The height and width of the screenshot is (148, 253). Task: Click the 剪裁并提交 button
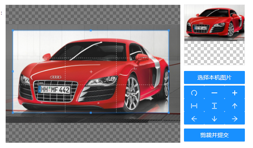pos(214,135)
